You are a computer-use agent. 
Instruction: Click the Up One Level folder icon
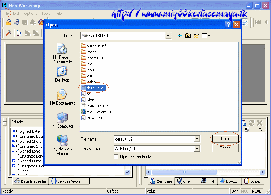(x=188, y=36)
